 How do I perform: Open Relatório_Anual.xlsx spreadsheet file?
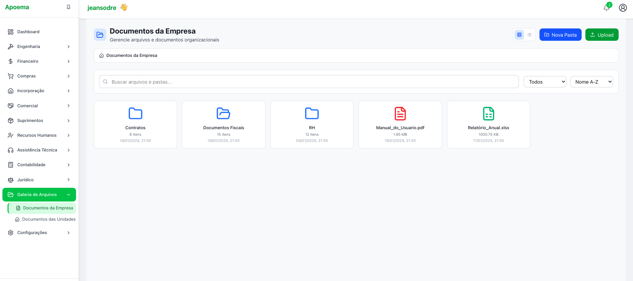pyautogui.click(x=488, y=124)
